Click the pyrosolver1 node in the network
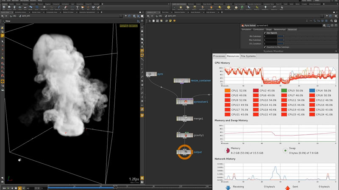The image size is (339, 190). [184, 101]
